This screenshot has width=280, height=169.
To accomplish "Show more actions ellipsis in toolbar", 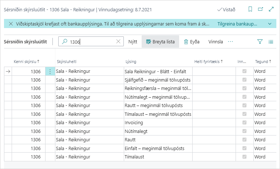I will pos(230,42).
